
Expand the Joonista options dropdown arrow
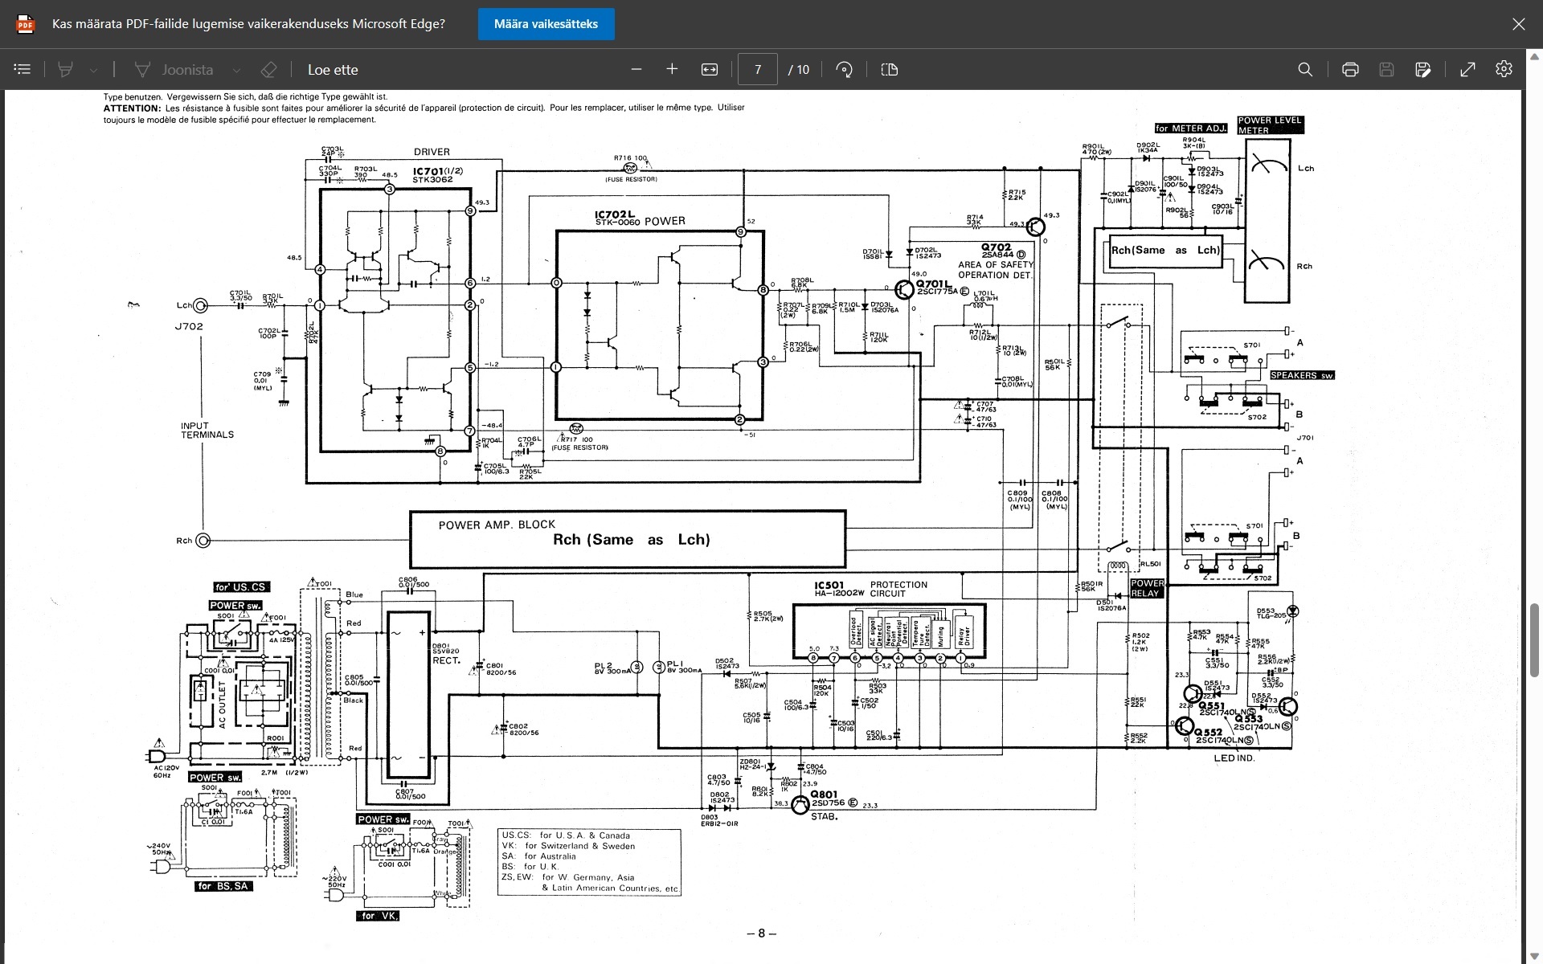point(236,70)
